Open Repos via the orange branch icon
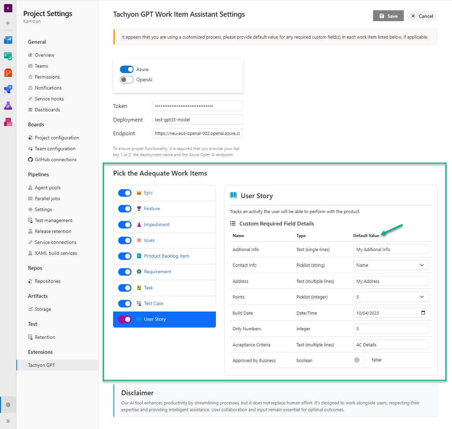 tap(8, 73)
